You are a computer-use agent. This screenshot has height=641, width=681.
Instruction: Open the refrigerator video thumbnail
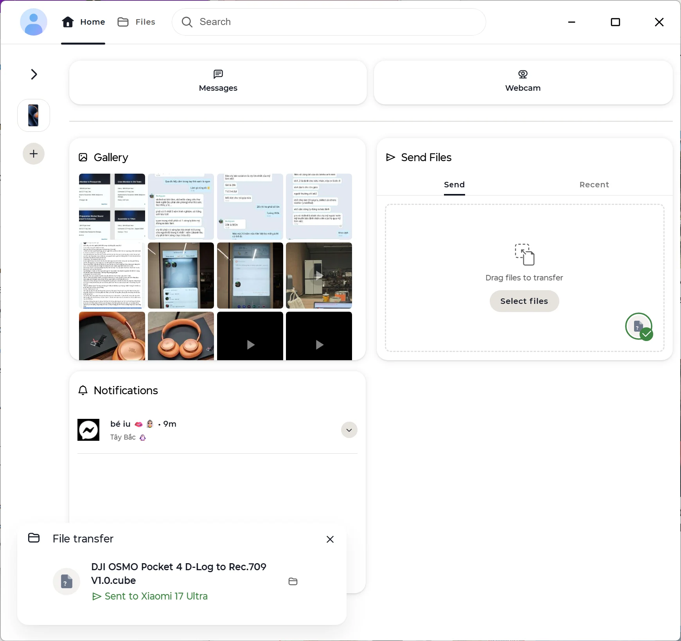point(319,275)
